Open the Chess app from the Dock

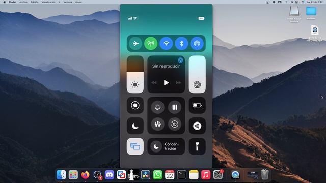[x=133, y=175]
